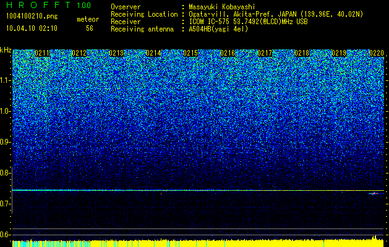Click the 0.8 frequency axis label
Screen dimensions: 389x247
[5, 173]
